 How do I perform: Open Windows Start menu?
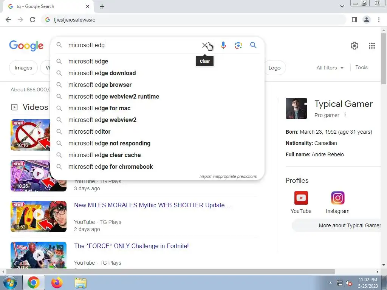[9, 282]
